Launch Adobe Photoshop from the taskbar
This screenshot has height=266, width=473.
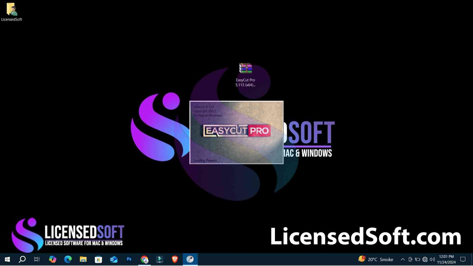129,259
